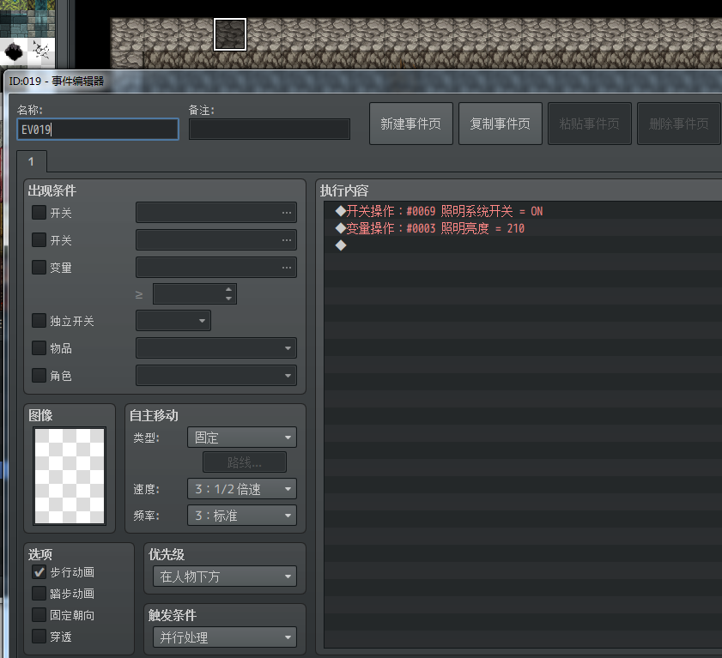The width and height of the screenshot is (722, 658).
Task: Click the empty command diamond line
Action: [x=341, y=245]
